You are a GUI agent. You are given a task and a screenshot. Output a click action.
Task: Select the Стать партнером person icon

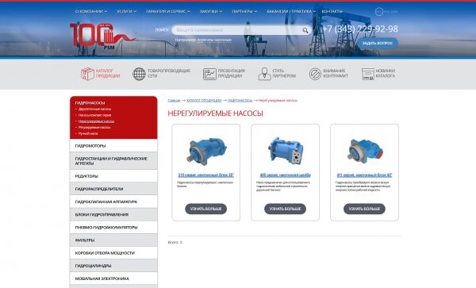[264, 74]
